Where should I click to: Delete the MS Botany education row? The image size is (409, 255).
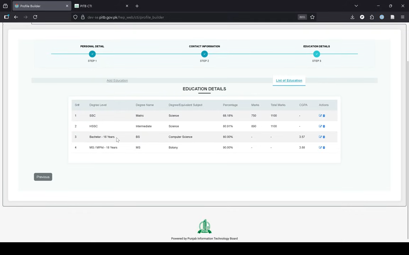click(324, 147)
